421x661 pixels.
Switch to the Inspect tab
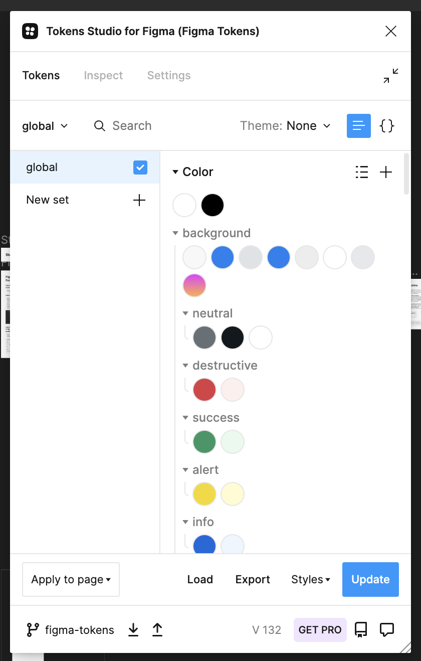(x=103, y=76)
